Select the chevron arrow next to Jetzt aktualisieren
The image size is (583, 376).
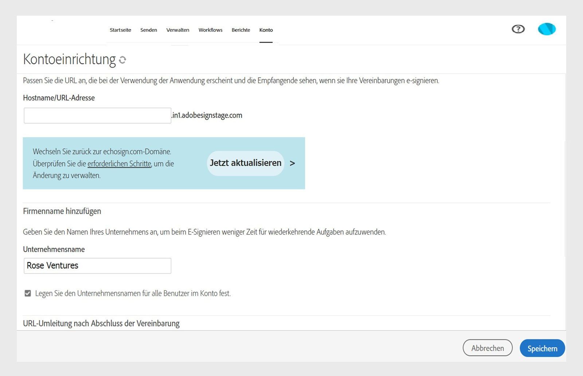pyautogui.click(x=293, y=163)
